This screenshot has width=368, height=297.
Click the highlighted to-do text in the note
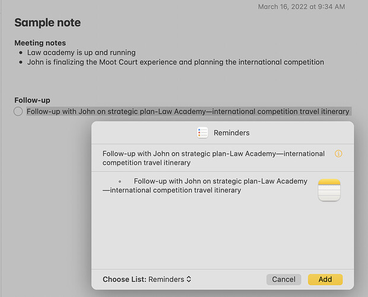(188, 112)
